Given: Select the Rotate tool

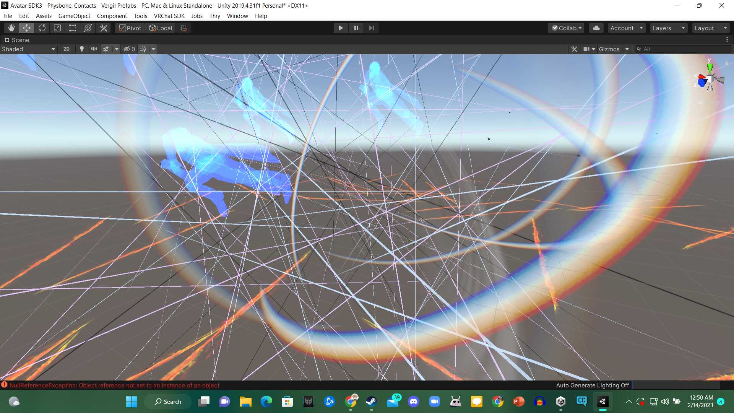Looking at the screenshot, I should [x=42, y=28].
